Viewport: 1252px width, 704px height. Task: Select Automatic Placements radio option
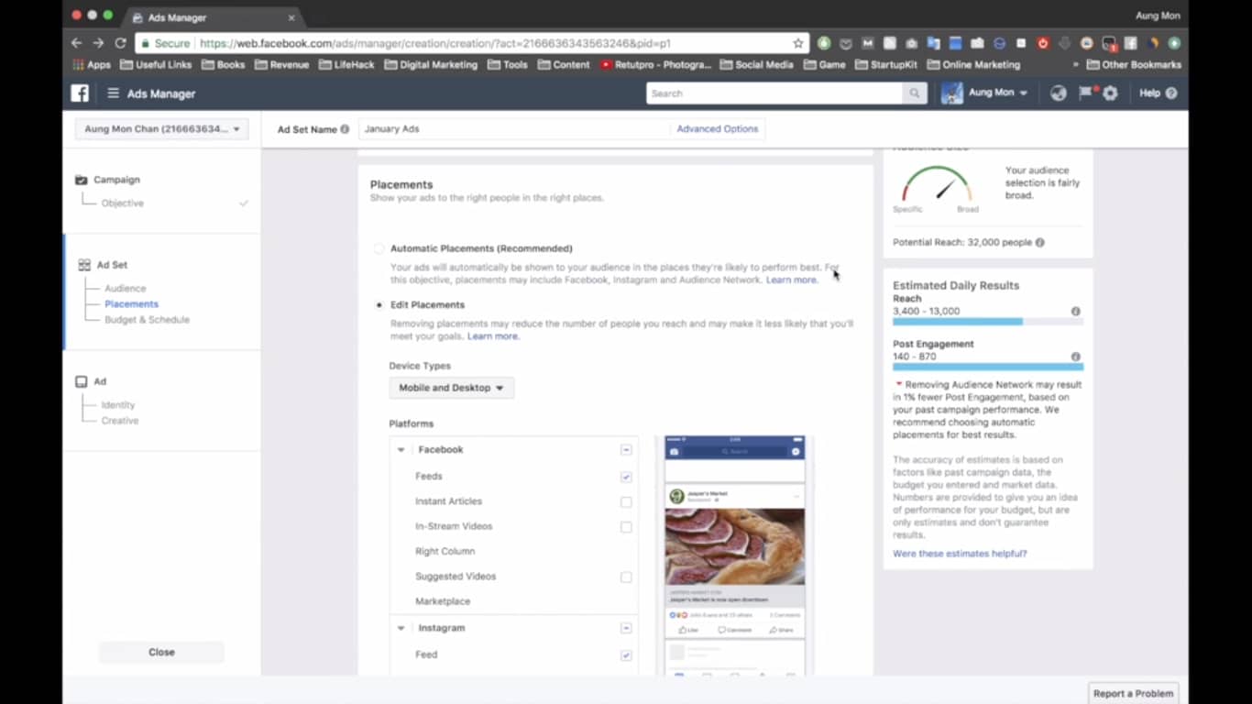click(x=379, y=248)
